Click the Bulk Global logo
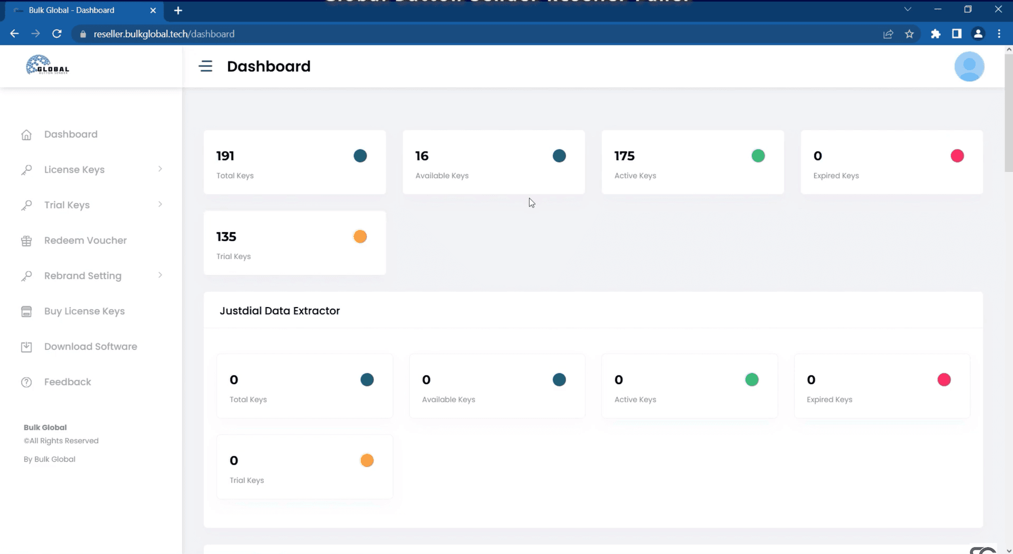Screen dimensions: 1013x554 [x=47, y=65]
